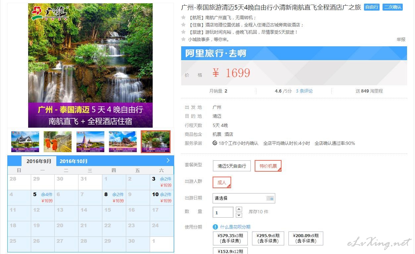
Task: Toggle the 成人 traveler group option
Action: [222, 182]
